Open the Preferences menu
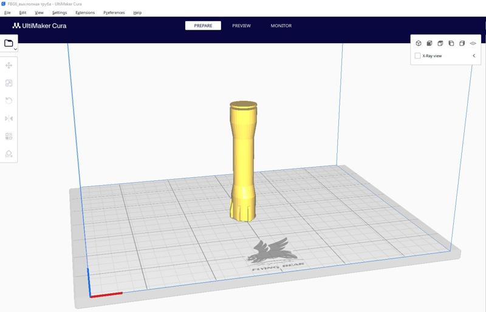Screen dimensions: 486x312 pos(114,13)
